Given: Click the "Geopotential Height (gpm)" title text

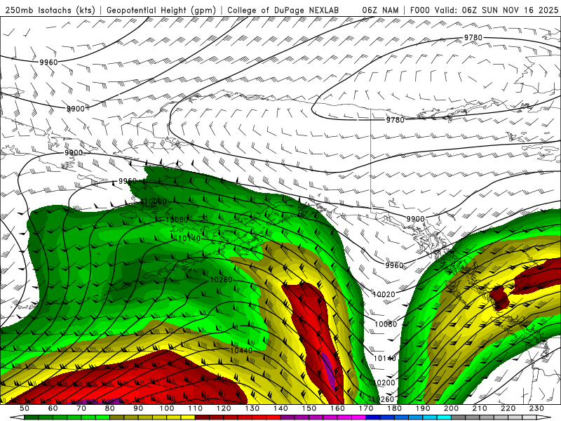Looking at the screenshot, I should 161,10.
